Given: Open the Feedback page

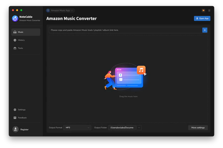Looking at the screenshot, I should (26, 118).
